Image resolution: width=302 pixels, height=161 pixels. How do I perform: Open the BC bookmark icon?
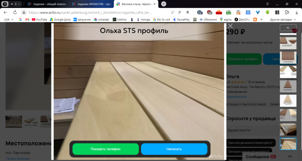(x=195, y=19)
